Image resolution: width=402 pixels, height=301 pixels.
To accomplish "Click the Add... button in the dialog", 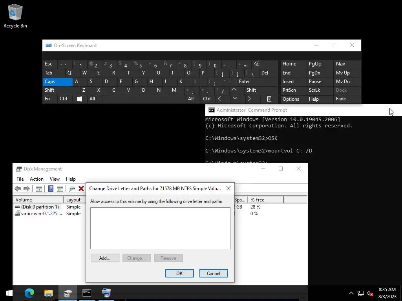I will tap(105, 258).
